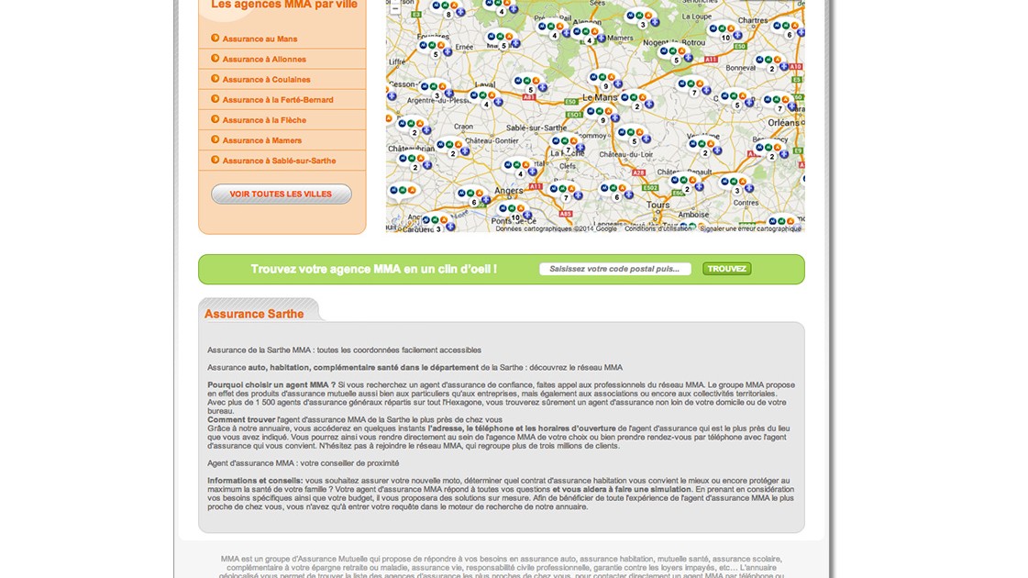Select the 10-agency marker near Chartres
Image resolution: width=1028 pixels, height=578 pixels.
coord(725,33)
